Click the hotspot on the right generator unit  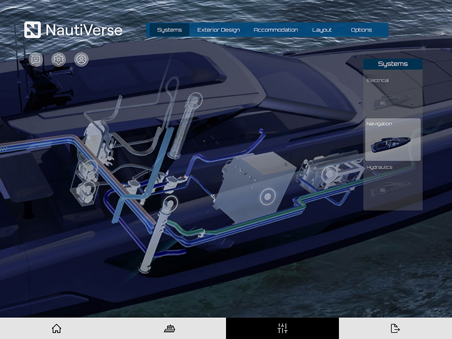pos(329,174)
